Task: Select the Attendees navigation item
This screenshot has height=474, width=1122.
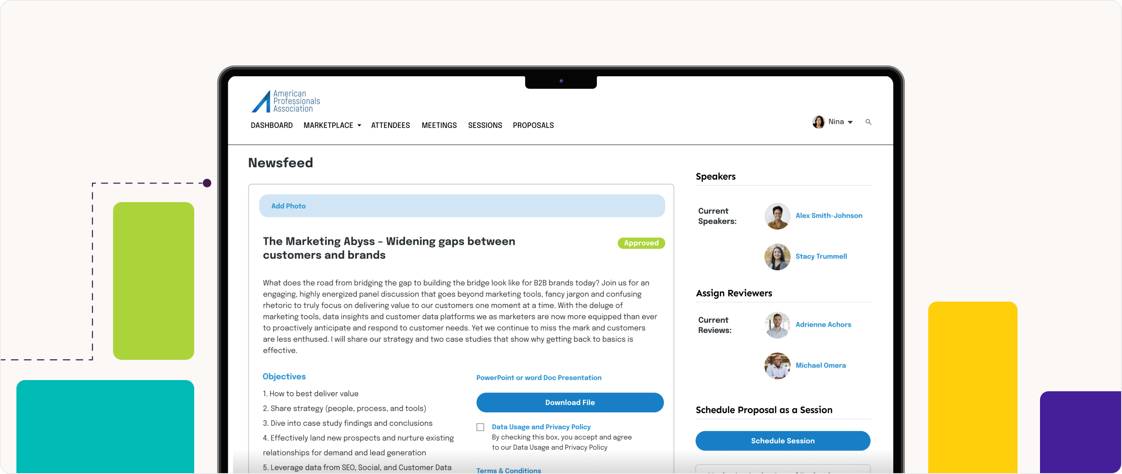Action: [390, 125]
